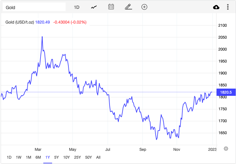Select the pencil drawing tool
The width and height of the screenshot is (236, 164).
128,7
